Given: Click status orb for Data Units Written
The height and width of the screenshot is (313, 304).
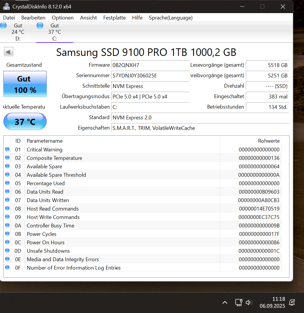Looking at the screenshot, I should pyautogui.click(x=7, y=200).
